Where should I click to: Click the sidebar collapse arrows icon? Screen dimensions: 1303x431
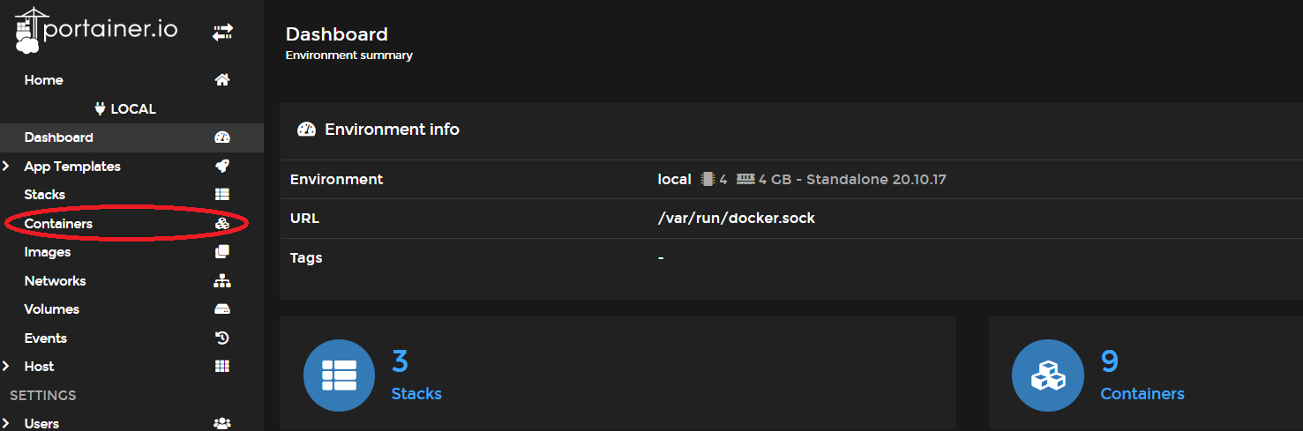point(222,33)
